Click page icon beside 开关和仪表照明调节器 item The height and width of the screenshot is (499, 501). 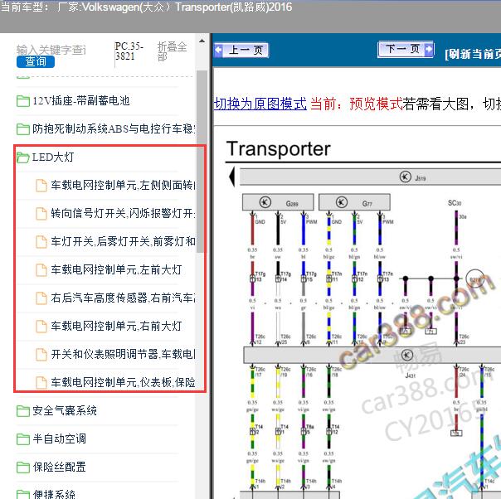pyautogui.click(x=41, y=354)
